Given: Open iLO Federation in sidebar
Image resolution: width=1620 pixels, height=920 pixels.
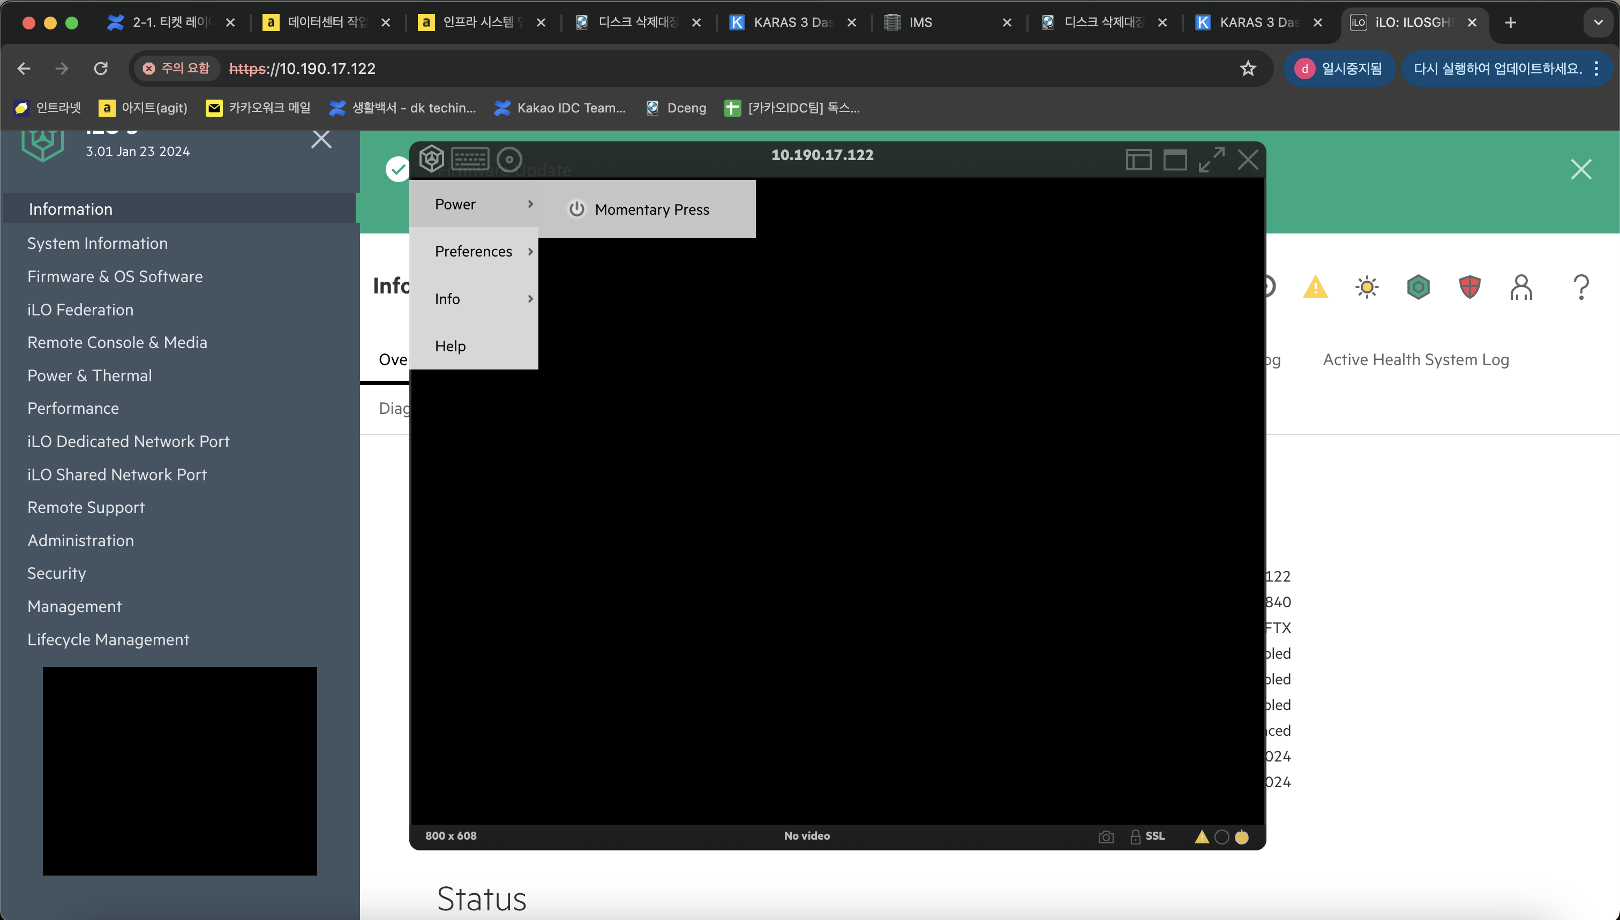Looking at the screenshot, I should pos(80,310).
